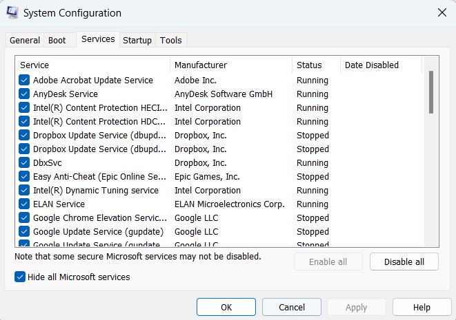Select the Adobe Acrobat Update Service row

(219, 80)
